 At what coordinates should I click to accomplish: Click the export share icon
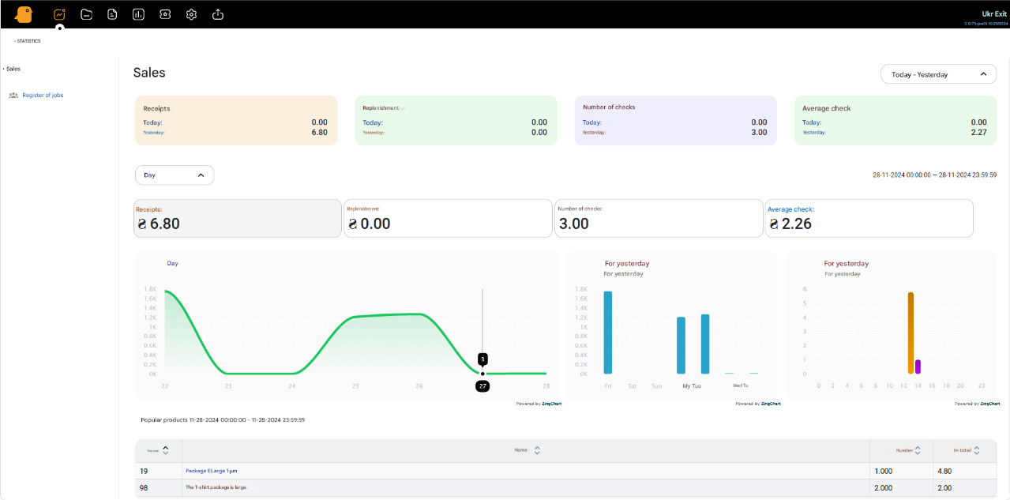tap(218, 14)
